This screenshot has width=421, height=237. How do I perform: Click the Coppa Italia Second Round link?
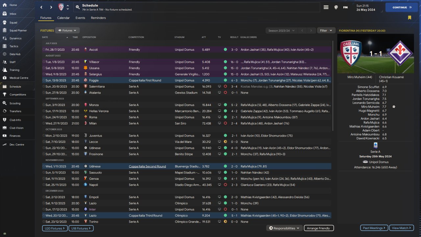(147, 167)
